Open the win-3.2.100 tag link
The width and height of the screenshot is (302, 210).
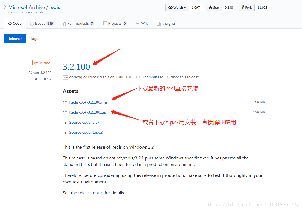tap(42, 73)
